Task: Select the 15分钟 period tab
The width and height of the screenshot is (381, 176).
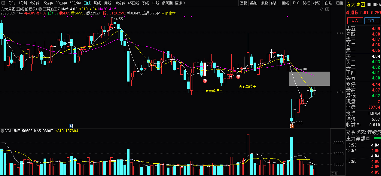Action: (x=47, y=3)
